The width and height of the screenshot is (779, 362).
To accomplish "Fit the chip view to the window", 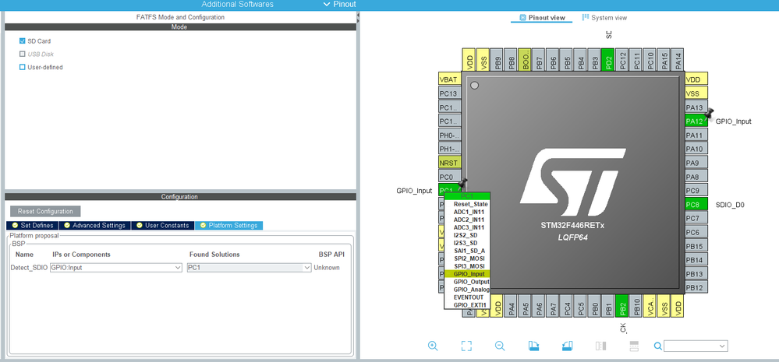I will click(466, 346).
